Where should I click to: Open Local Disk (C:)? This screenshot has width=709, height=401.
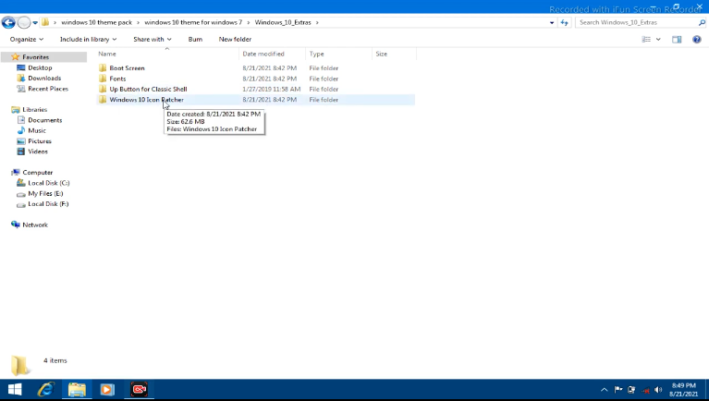(49, 183)
